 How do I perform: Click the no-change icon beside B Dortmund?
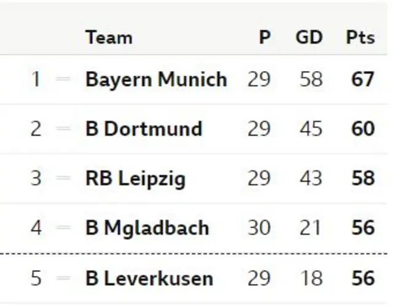[x=63, y=129]
